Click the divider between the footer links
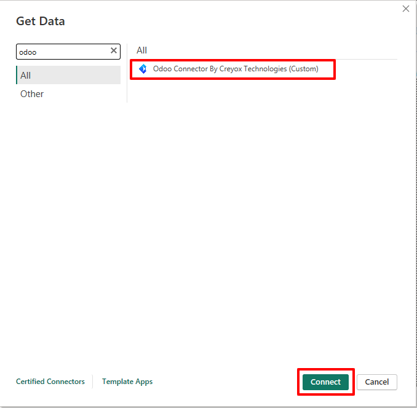Viewport: 417px width, 408px height. click(x=93, y=382)
